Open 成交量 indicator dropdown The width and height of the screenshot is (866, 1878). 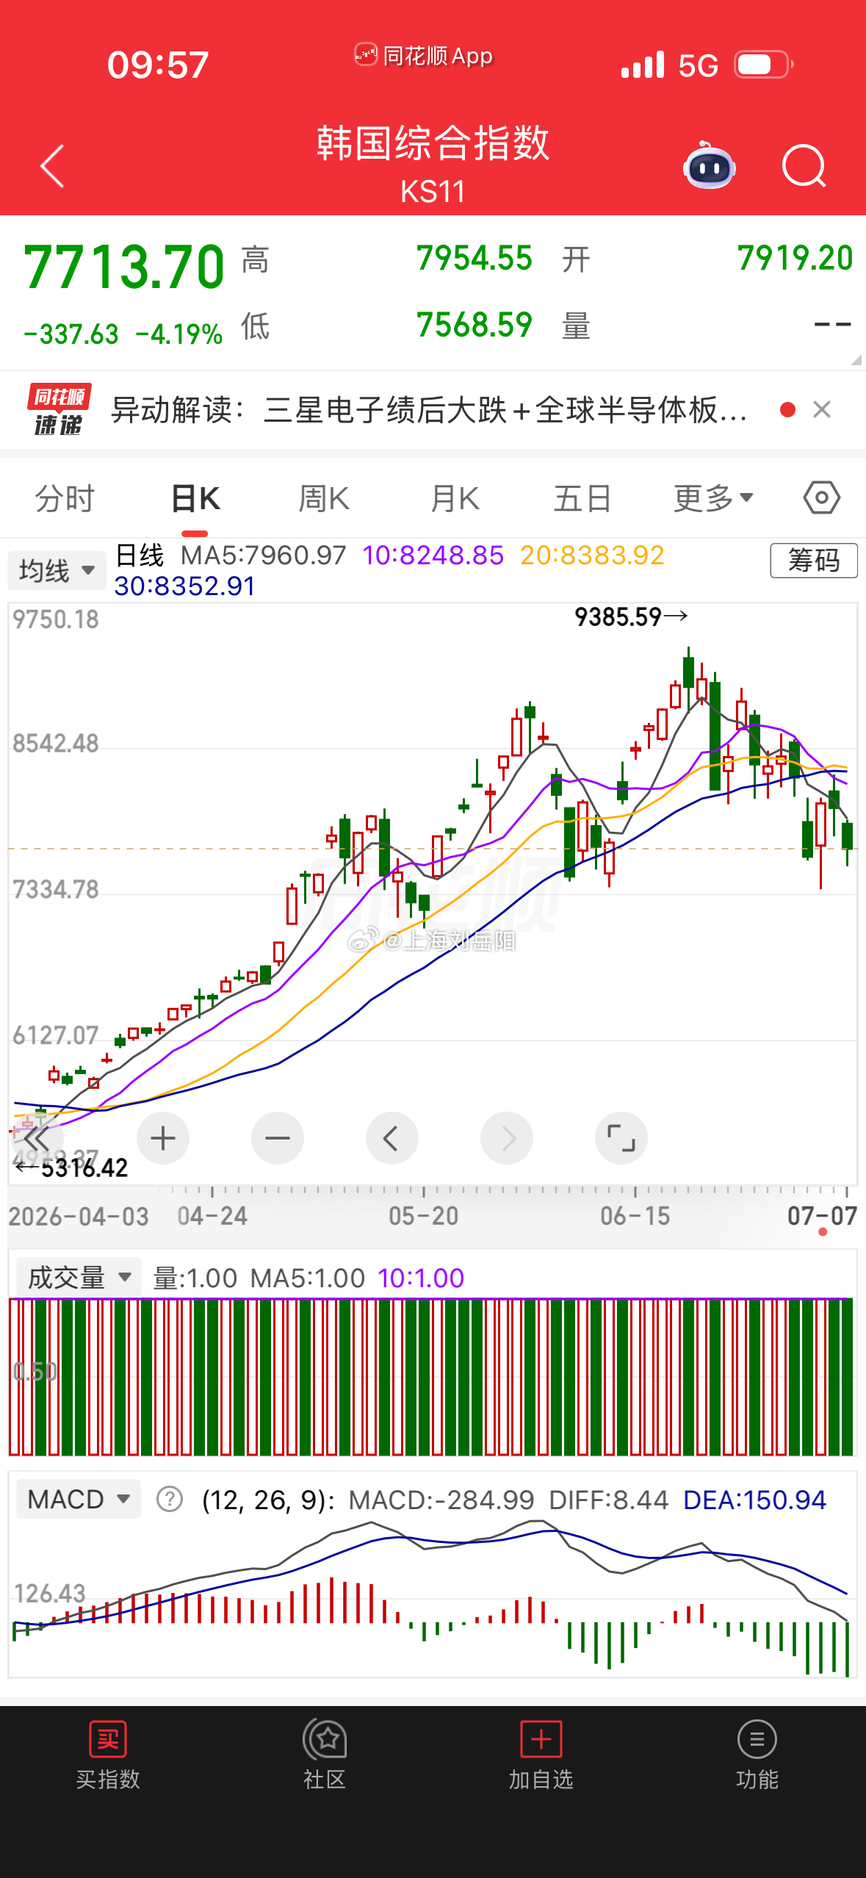tap(79, 1278)
